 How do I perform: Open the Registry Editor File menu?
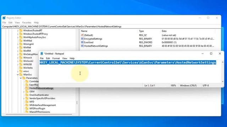[4, 23]
